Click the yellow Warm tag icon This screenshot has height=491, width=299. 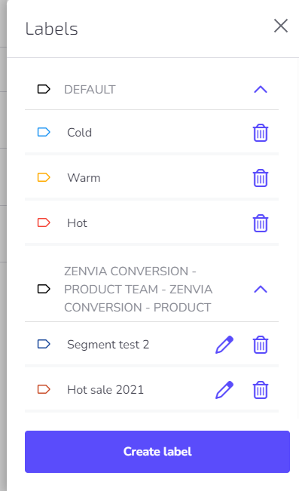tap(44, 177)
